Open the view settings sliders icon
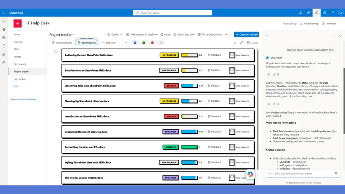Screen dimensions: 345x194 coord(235,43)
